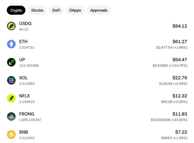The image size is (194, 143).
Task: Click the USDG balance 84.12
Action: coord(24,29)
